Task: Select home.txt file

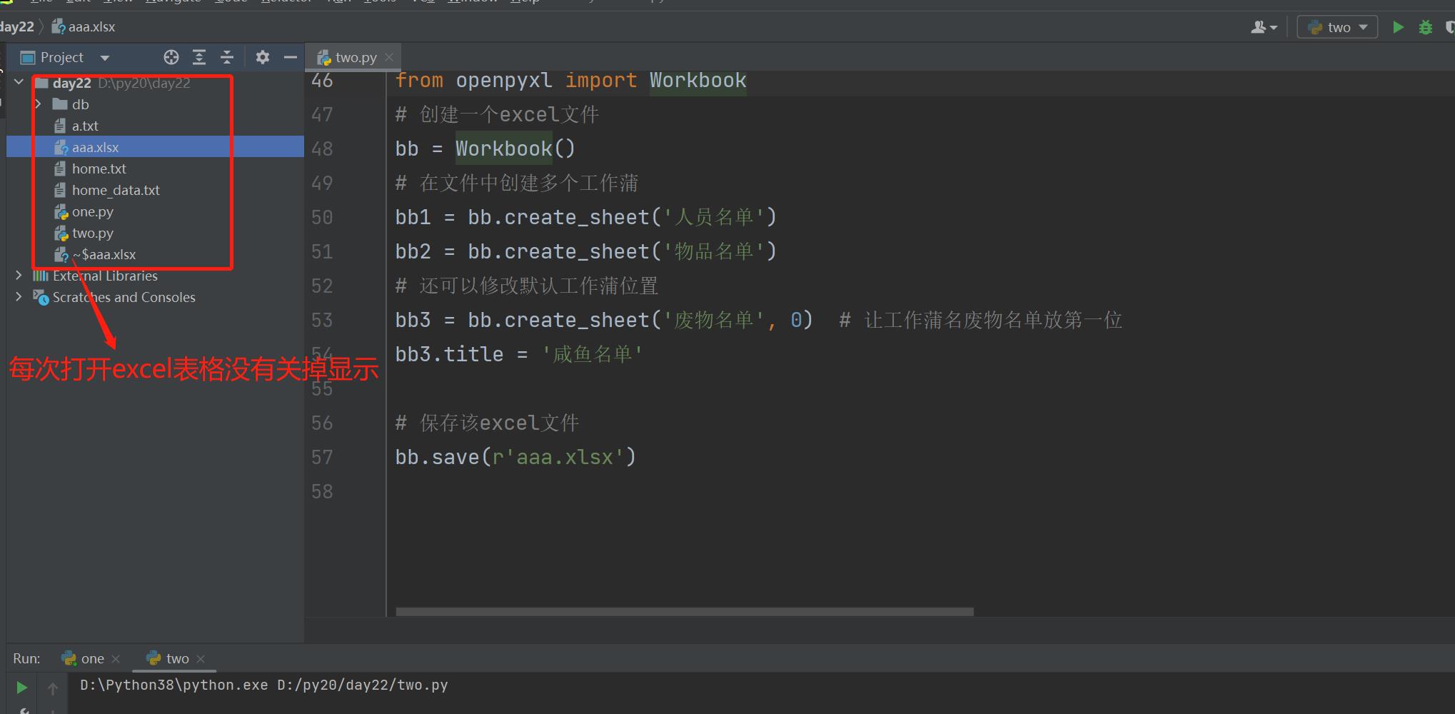Action: pos(99,169)
